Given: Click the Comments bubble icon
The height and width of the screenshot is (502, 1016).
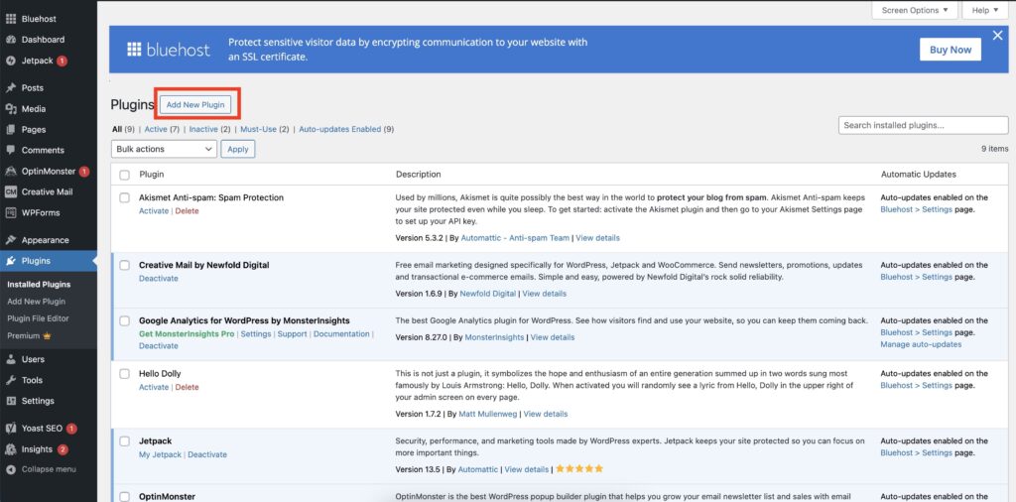Looking at the screenshot, I should click(x=10, y=150).
